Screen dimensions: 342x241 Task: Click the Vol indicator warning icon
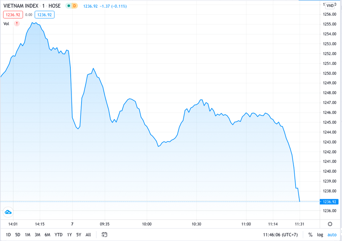[17, 24]
